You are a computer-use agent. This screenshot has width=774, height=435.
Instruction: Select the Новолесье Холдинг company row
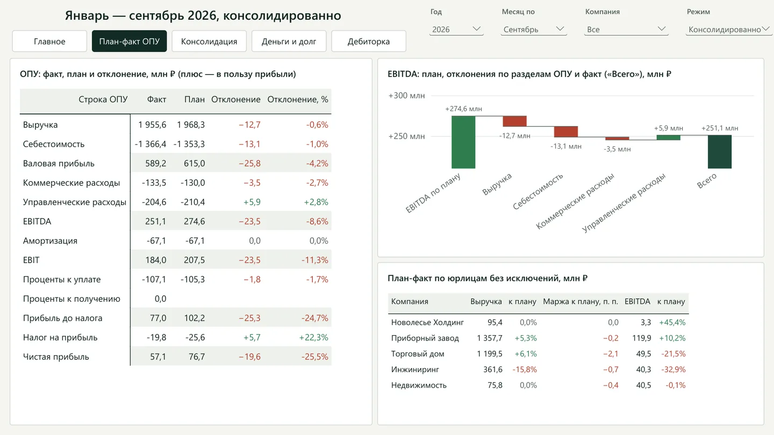pyautogui.click(x=538, y=322)
